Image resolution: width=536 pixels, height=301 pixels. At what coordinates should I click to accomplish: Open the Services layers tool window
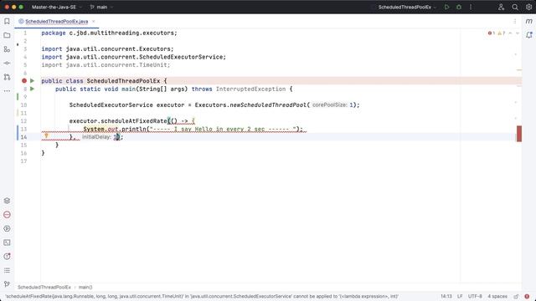[7, 201]
